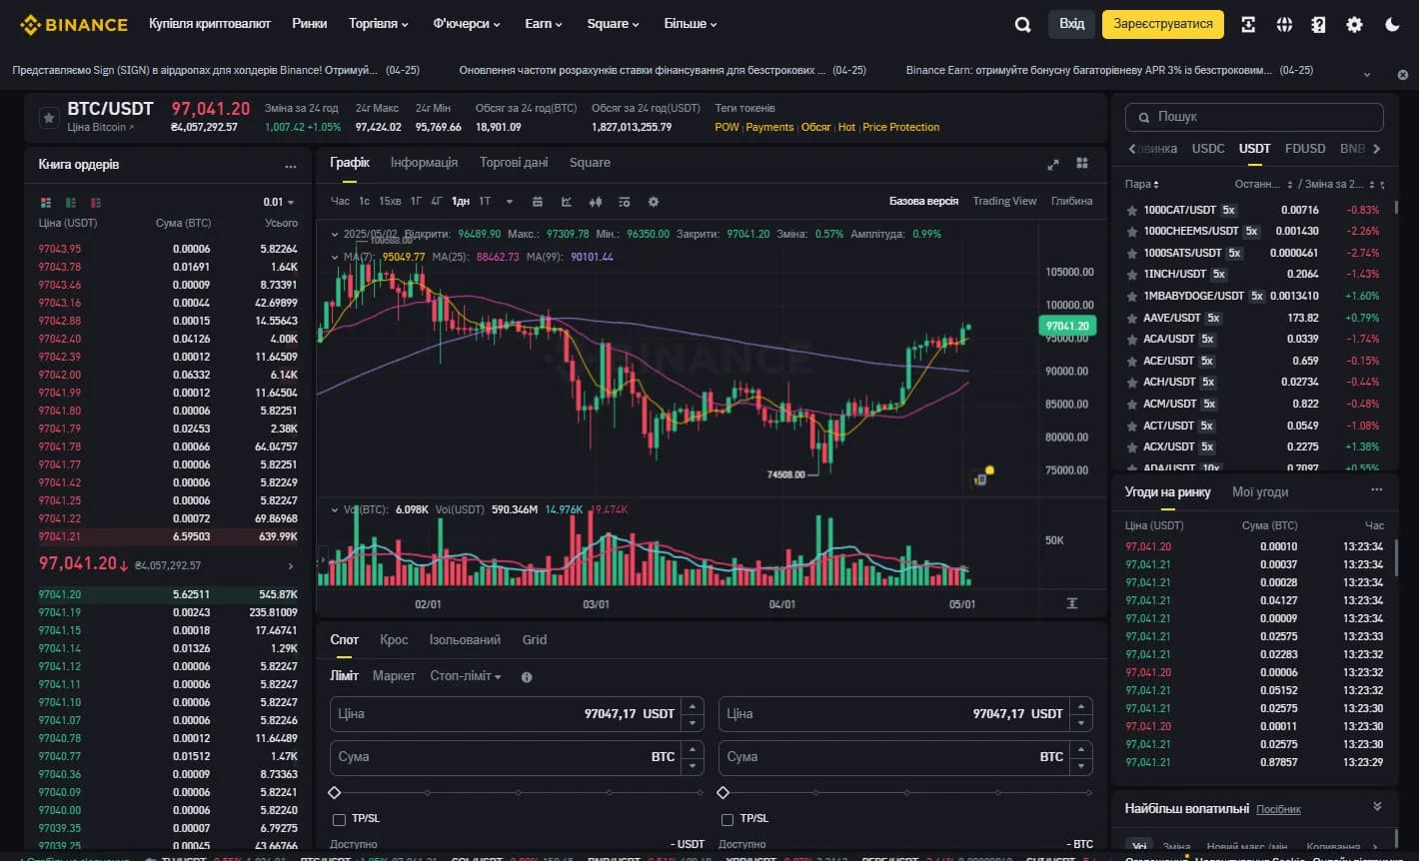Click the chart auto-scale icon
1419x861 pixels.
1072,603
